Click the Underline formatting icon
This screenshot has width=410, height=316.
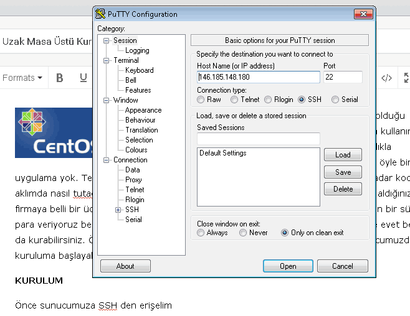click(x=83, y=78)
